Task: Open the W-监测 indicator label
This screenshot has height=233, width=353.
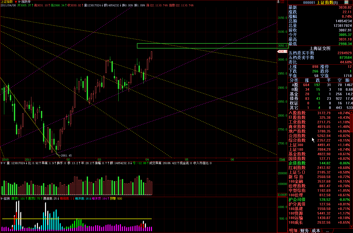Action: pos(5,199)
